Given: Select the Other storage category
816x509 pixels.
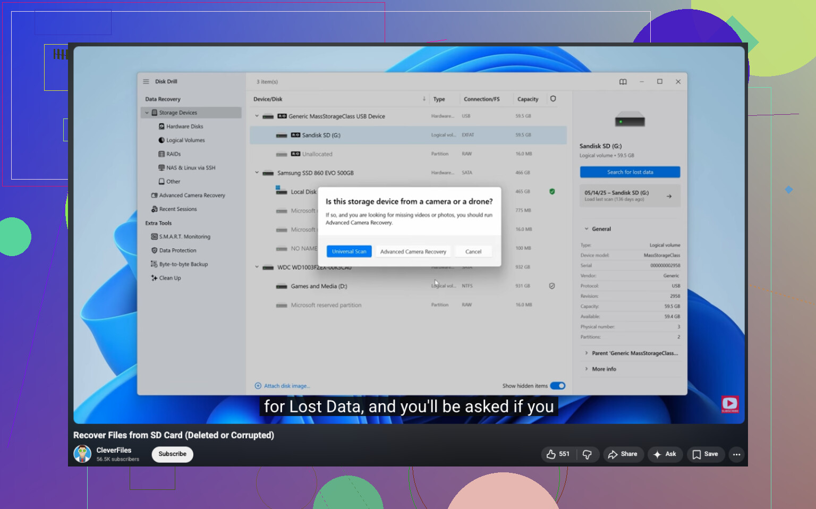Looking at the screenshot, I should tap(169, 182).
